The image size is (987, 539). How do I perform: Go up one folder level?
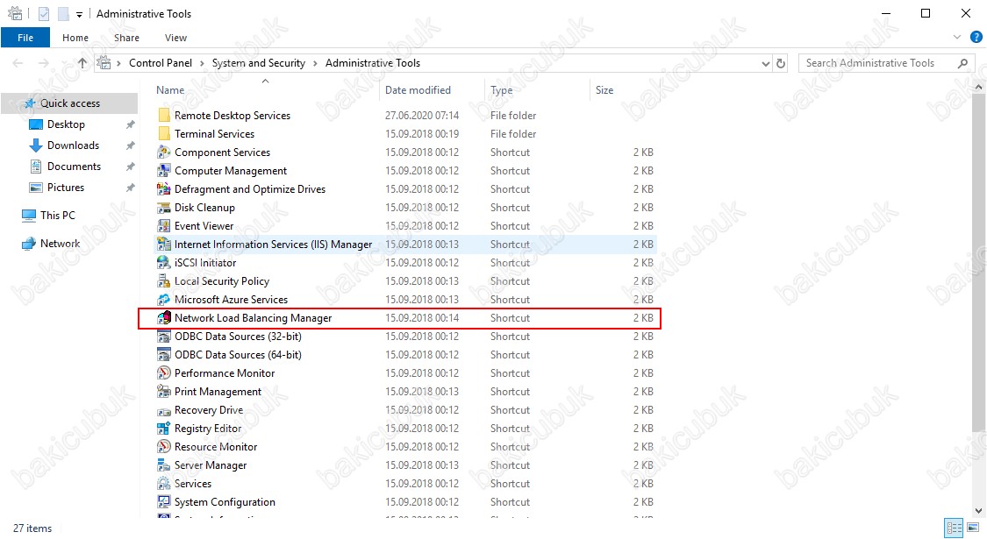[82, 63]
